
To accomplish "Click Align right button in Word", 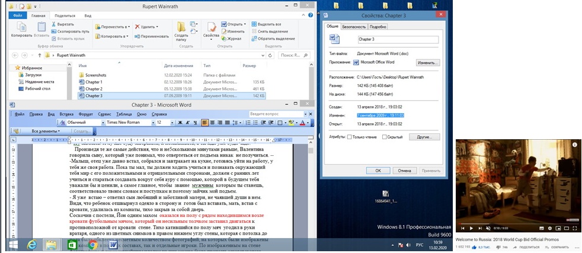I will [219, 123].
